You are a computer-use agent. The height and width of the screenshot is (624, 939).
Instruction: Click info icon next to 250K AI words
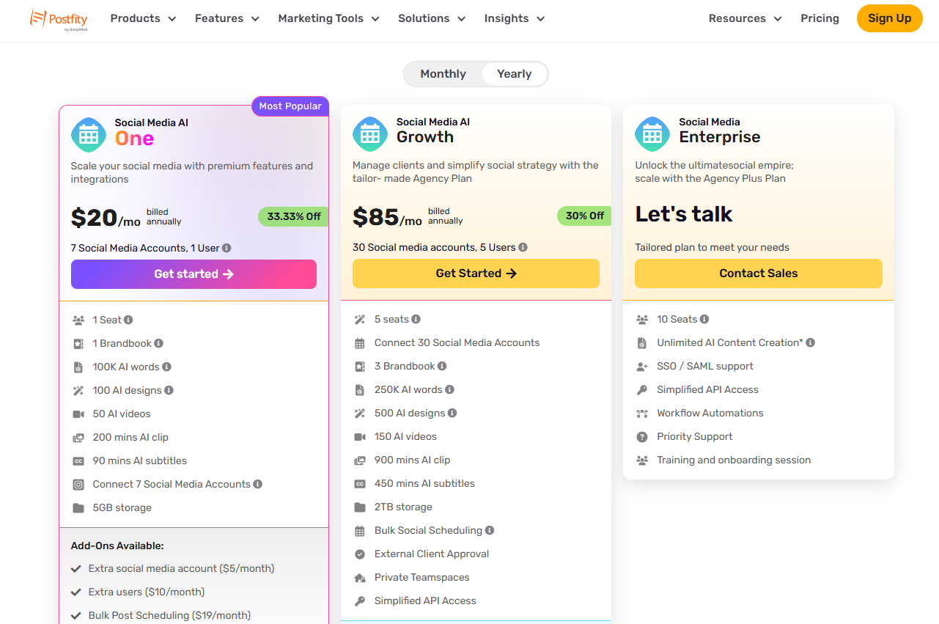(449, 389)
